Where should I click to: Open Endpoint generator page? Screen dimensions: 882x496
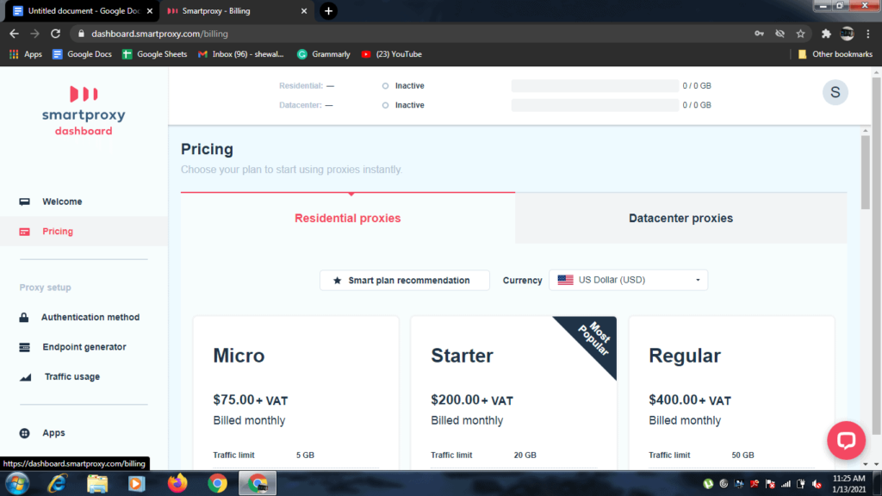[x=84, y=347]
